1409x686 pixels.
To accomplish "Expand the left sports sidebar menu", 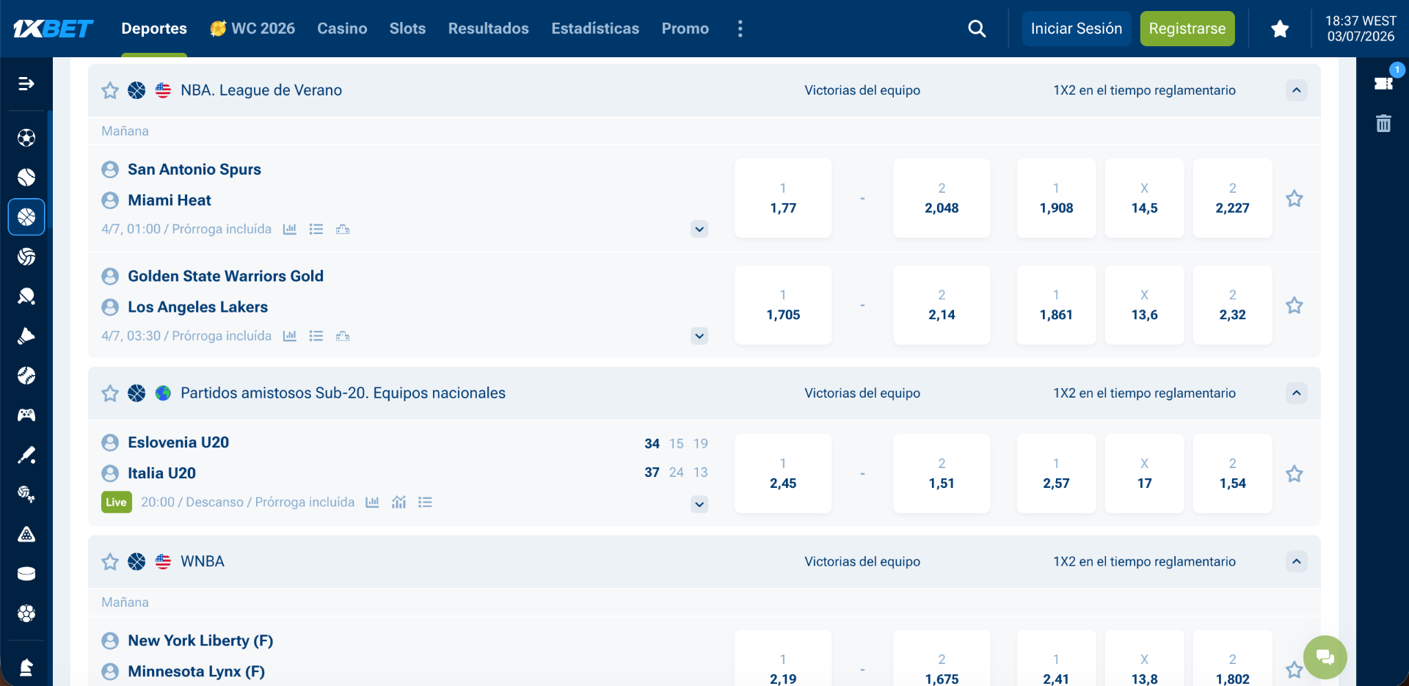I will (26, 84).
